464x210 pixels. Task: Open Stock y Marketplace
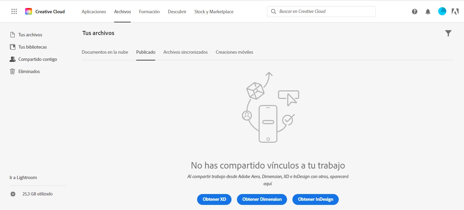click(214, 12)
